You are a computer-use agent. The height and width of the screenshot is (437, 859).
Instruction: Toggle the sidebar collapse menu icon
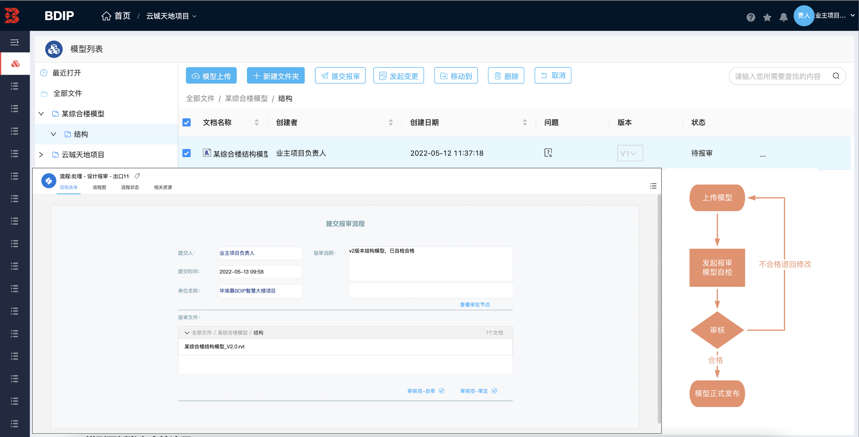(x=14, y=42)
